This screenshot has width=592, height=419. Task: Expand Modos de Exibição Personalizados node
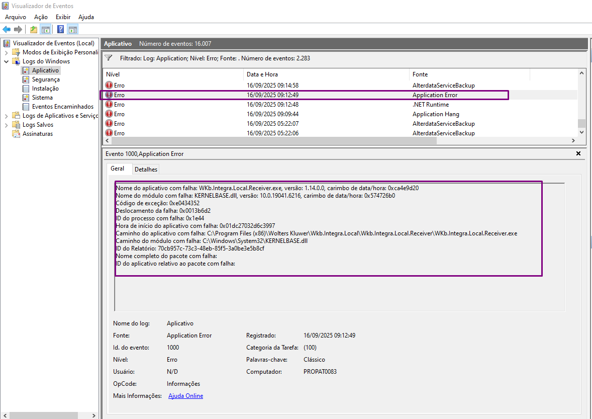(6, 52)
